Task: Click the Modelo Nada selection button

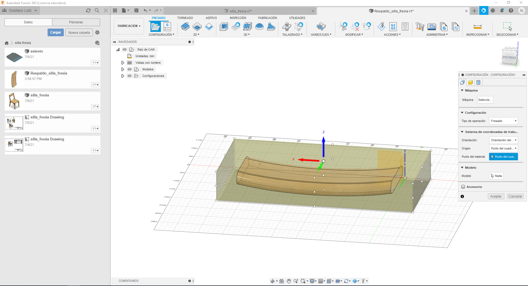Action: tap(496, 176)
